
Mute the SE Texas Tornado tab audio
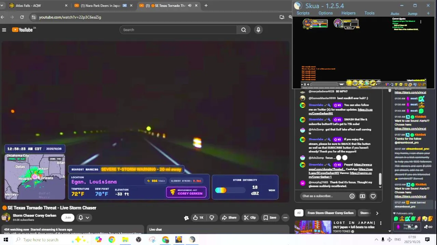[x=189, y=5]
